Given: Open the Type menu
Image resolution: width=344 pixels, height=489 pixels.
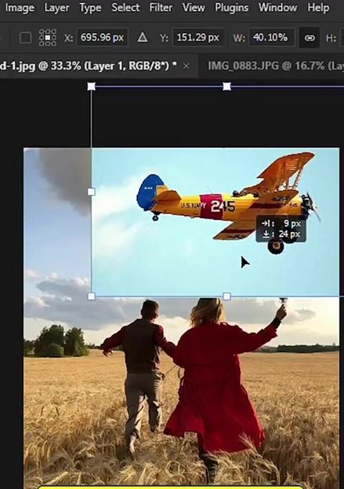Looking at the screenshot, I should pyautogui.click(x=90, y=8).
